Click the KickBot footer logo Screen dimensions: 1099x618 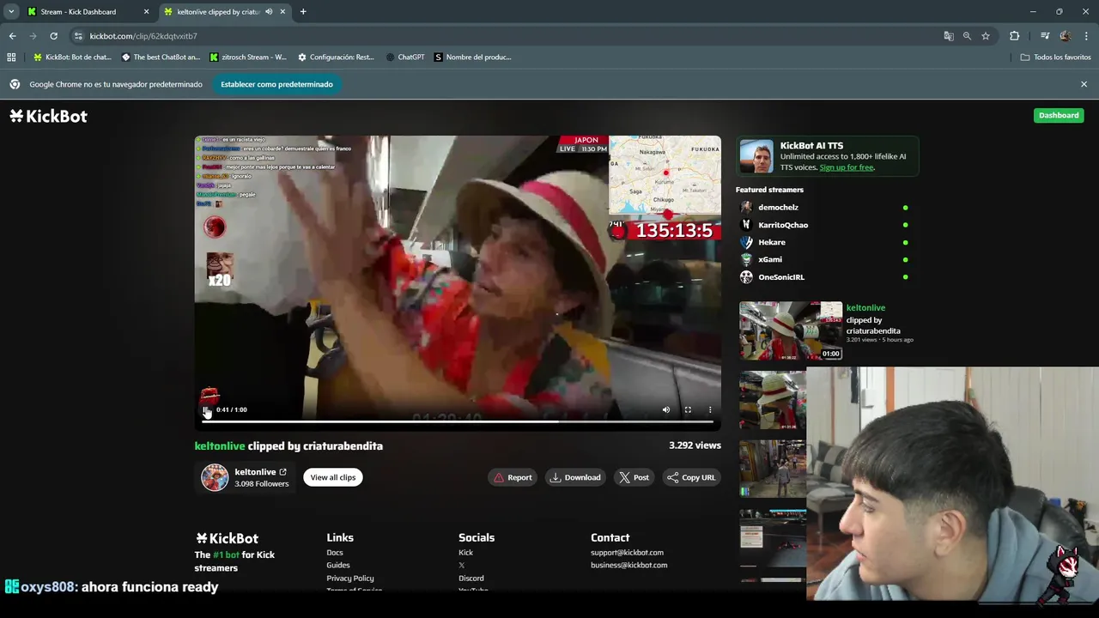(227, 538)
